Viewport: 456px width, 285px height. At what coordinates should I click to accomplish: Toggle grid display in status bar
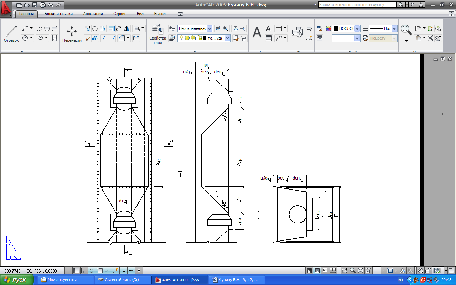pyautogui.click(x=76, y=270)
